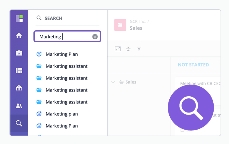Image resolution: width=229 pixels, height=144 pixels.
Task: Open the first Marketing assistant folder result
Action: click(67, 66)
